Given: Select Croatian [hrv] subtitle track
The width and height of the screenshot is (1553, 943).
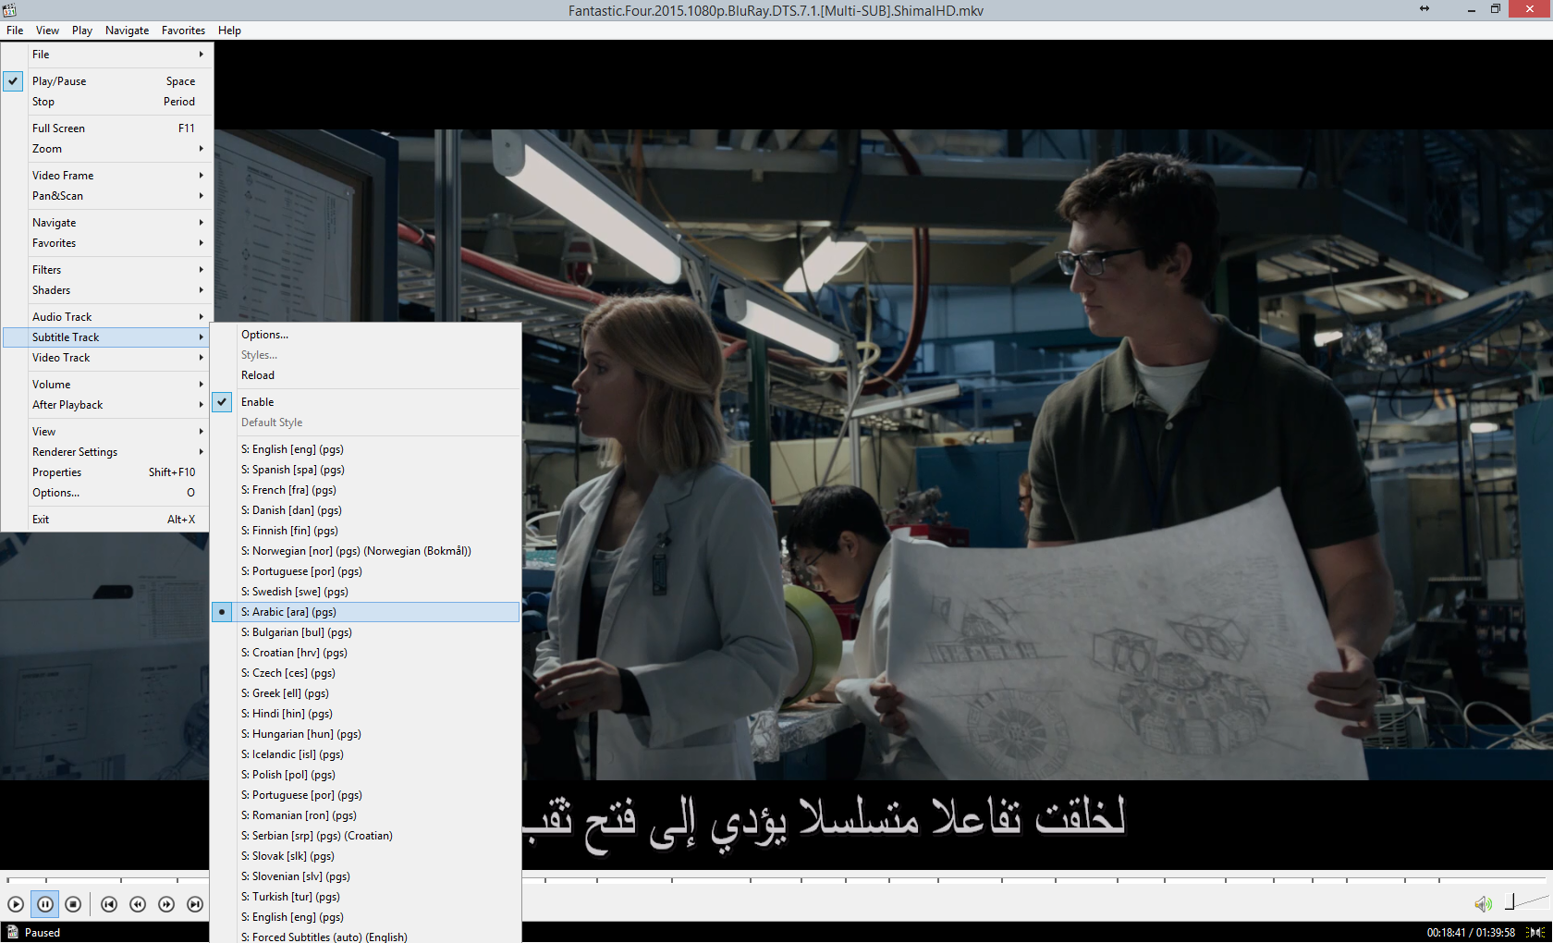Looking at the screenshot, I should tap(366, 653).
